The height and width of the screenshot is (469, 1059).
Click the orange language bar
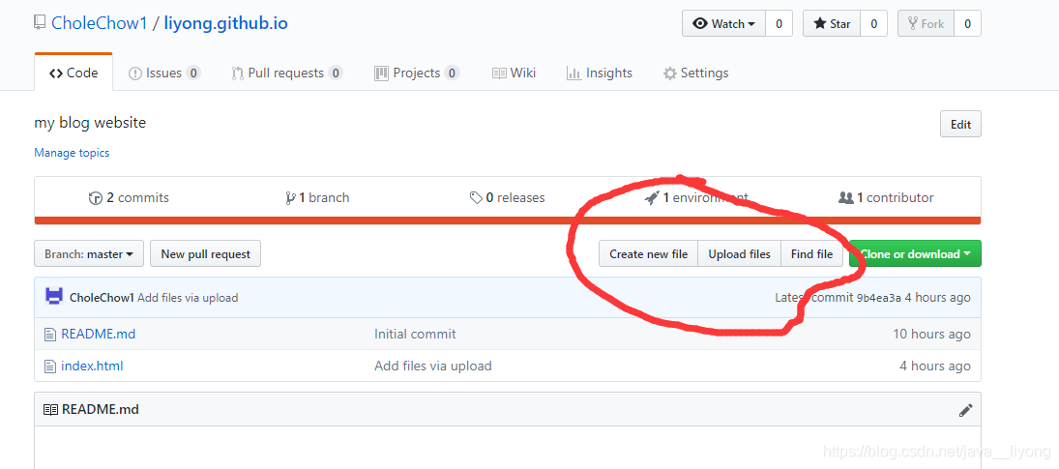coord(508,220)
